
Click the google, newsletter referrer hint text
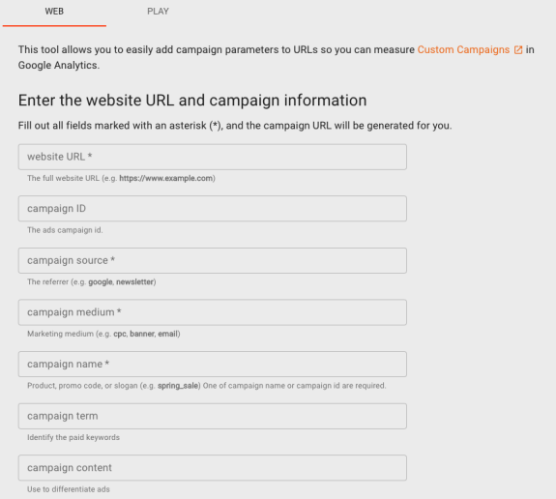(x=122, y=282)
